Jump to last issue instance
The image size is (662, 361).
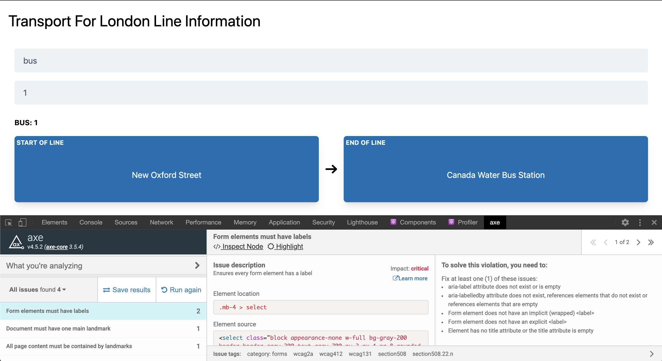pyautogui.click(x=651, y=242)
